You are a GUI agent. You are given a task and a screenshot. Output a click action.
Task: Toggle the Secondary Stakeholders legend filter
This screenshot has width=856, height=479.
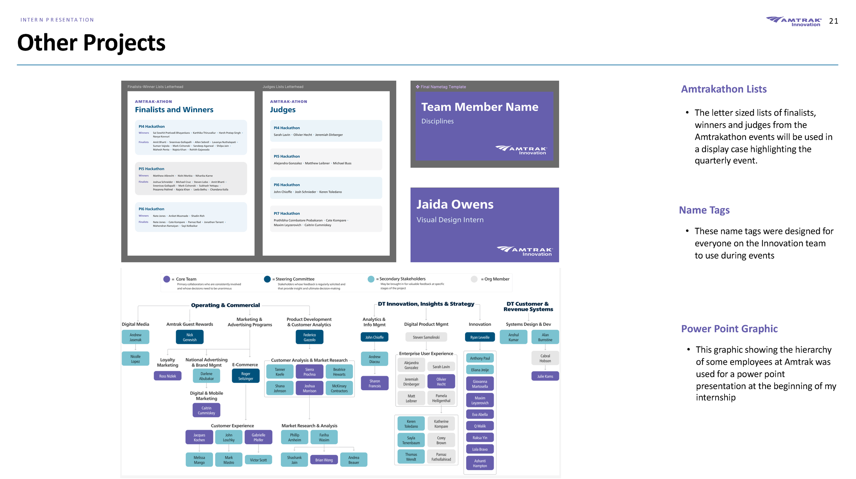pyautogui.click(x=371, y=279)
